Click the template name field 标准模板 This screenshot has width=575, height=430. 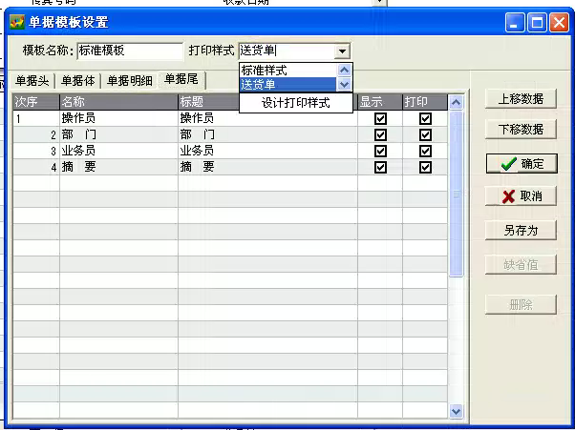[130, 51]
